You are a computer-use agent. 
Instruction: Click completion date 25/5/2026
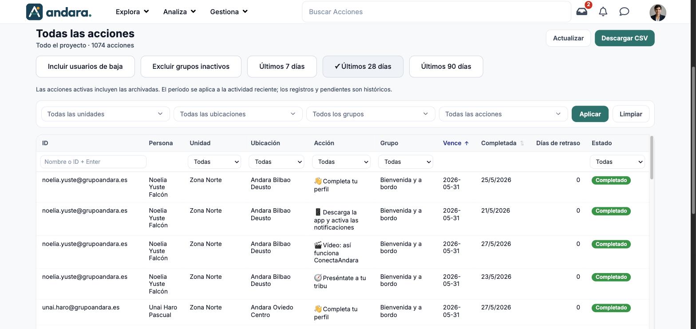[x=496, y=180]
